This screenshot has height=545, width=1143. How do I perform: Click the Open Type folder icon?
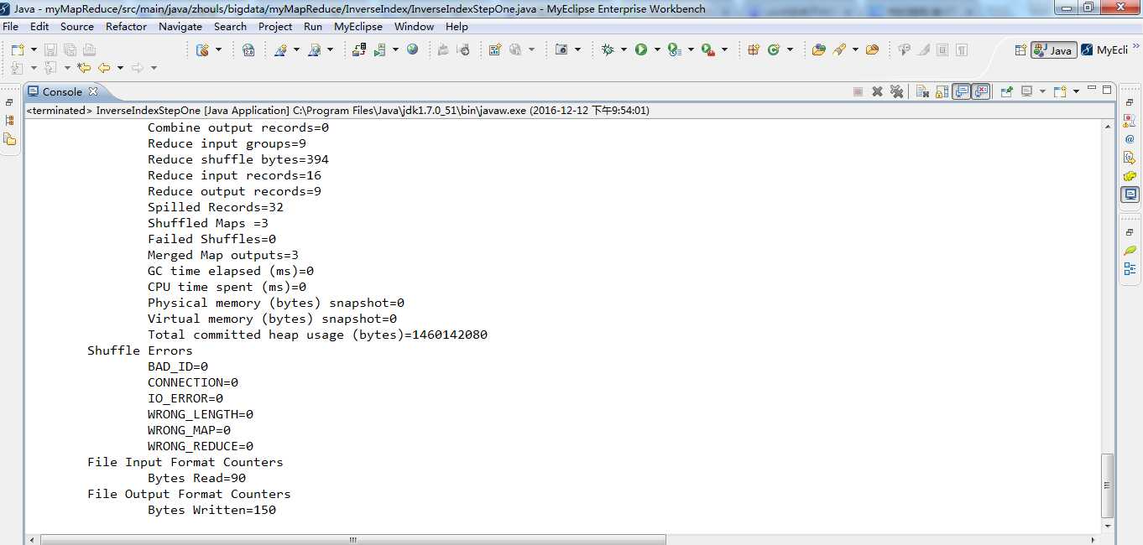point(818,49)
